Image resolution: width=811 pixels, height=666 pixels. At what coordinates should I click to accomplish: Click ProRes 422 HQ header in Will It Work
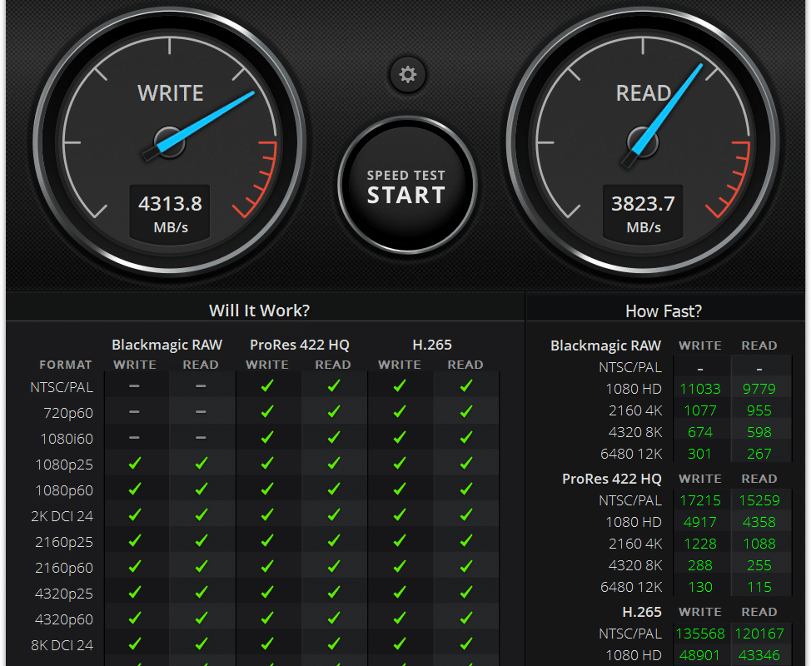[300, 345]
